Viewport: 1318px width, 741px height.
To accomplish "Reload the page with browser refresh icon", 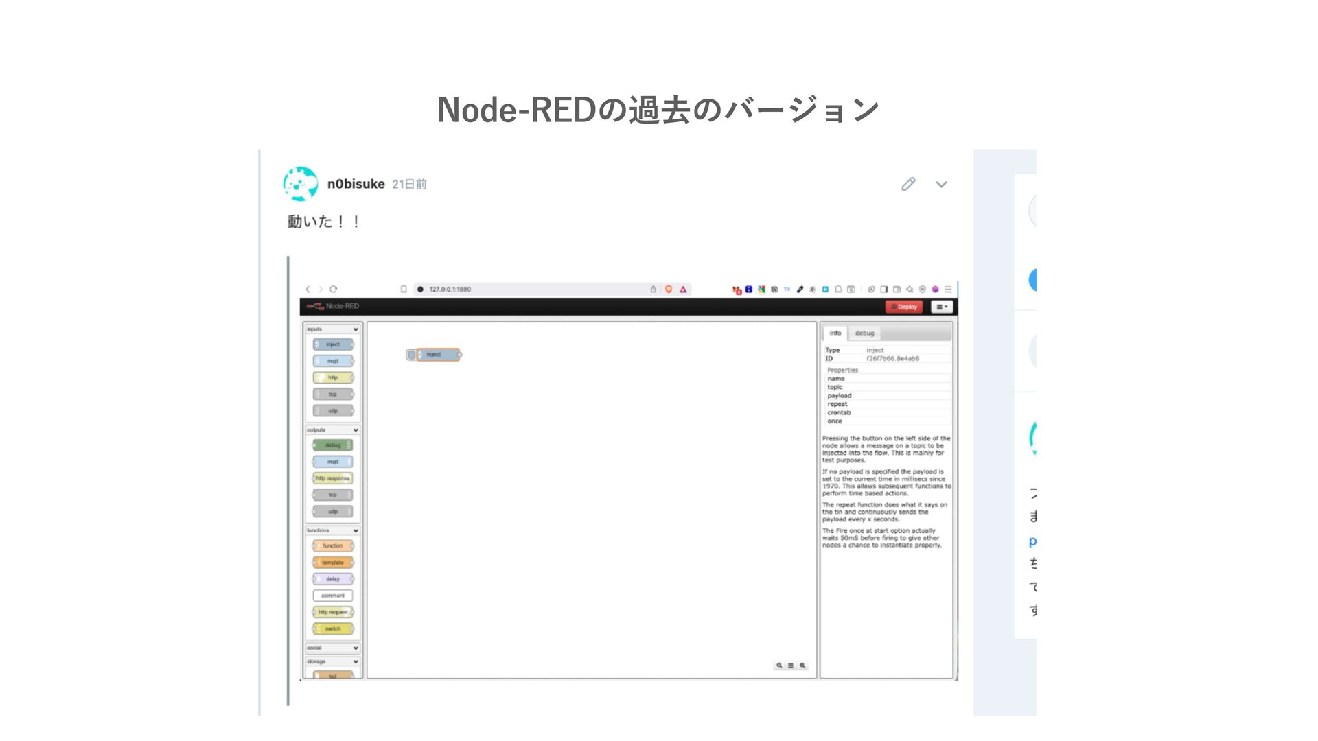I will pyautogui.click(x=334, y=290).
